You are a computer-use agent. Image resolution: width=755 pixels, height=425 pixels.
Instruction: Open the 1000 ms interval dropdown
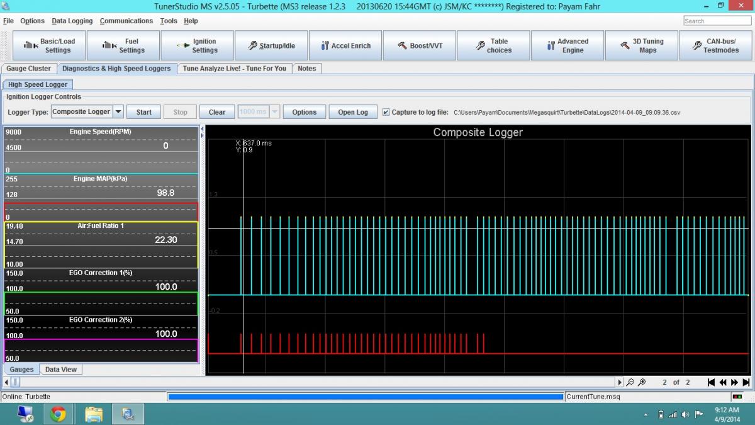[x=274, y=112]
